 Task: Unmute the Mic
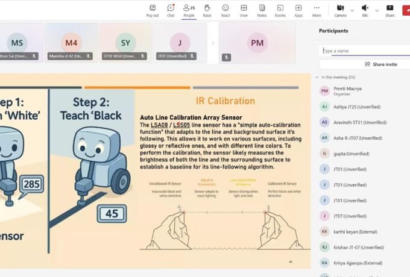tap(365, 10)
